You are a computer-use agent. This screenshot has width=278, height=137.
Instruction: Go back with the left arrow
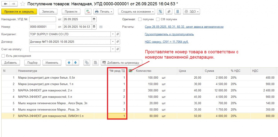point(5,4)
